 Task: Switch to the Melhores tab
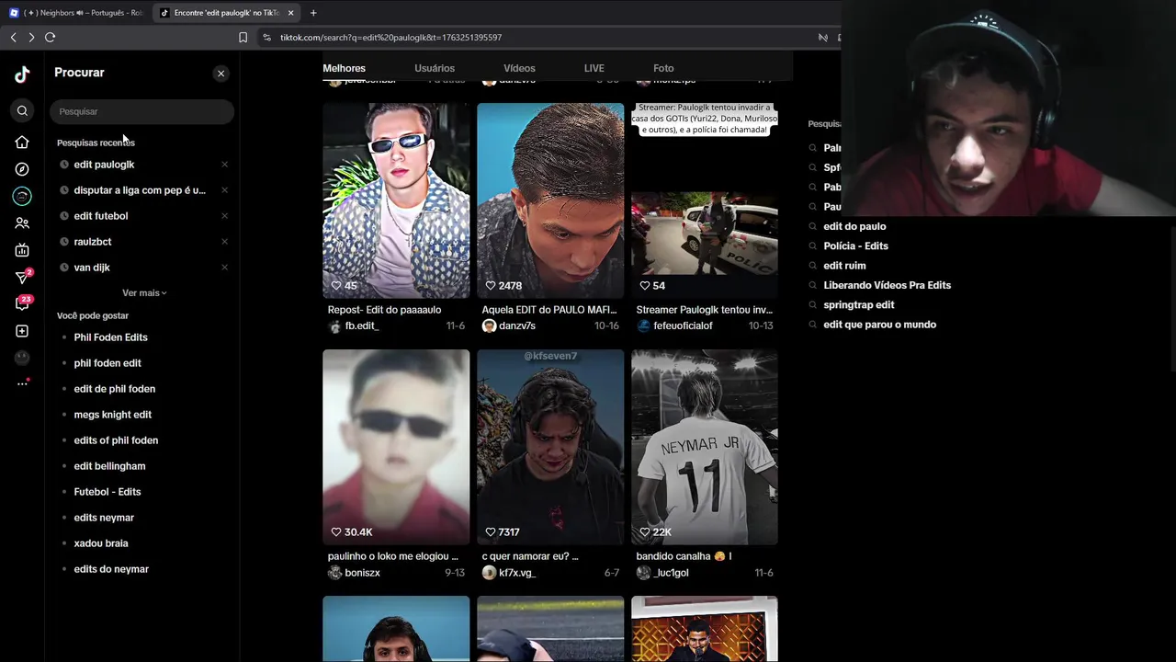pyautogui.click(x=344, y=68)
